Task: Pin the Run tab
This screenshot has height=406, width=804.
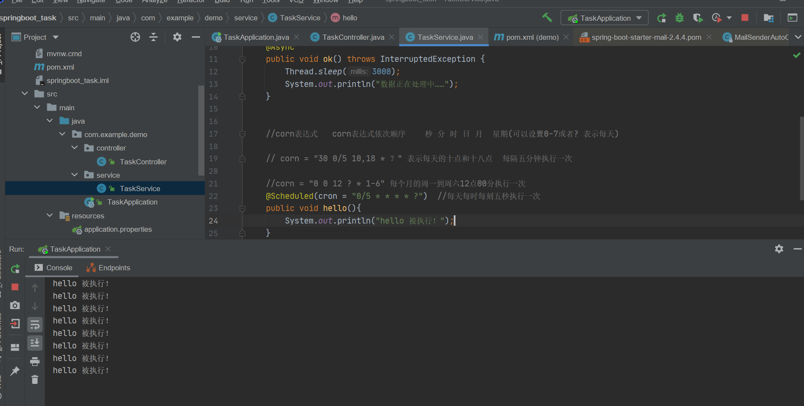Action: 15,371
